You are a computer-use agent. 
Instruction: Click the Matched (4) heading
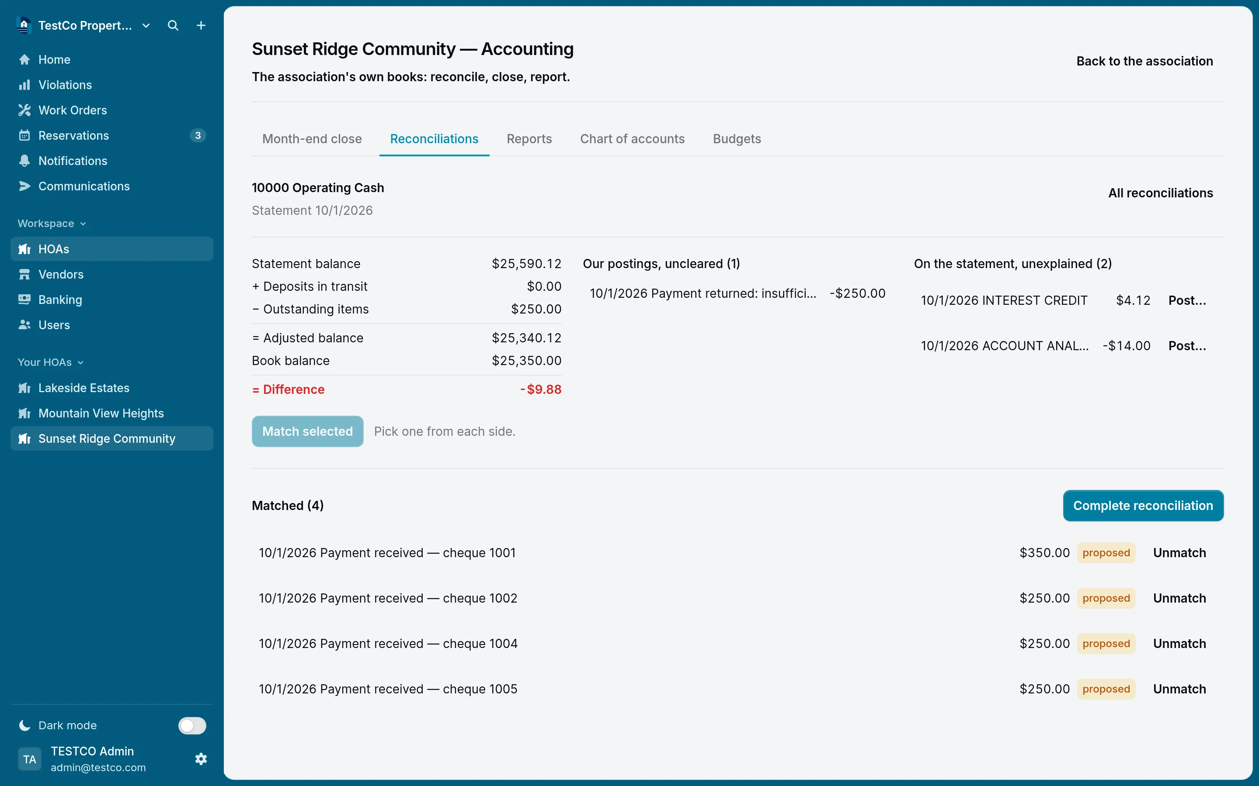[x=288, y=506]
